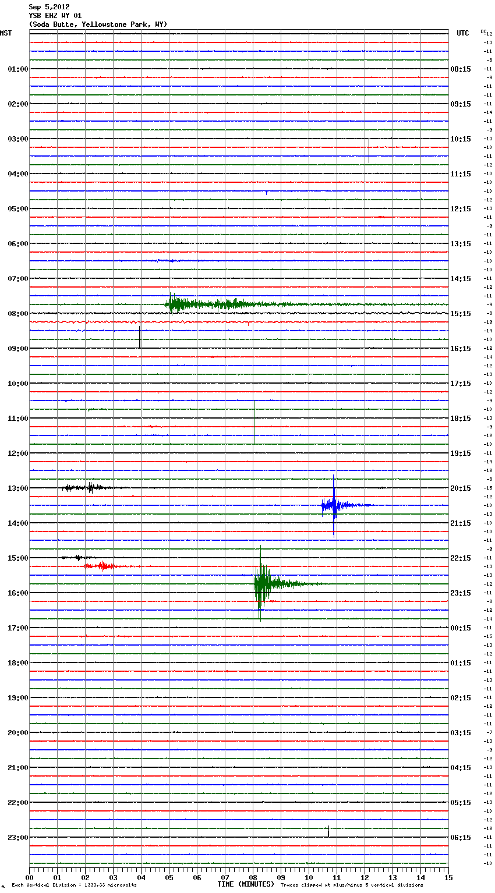Click the 22:00 MST time label
Viewport: 495px width, 893px height.
(17, 802)
